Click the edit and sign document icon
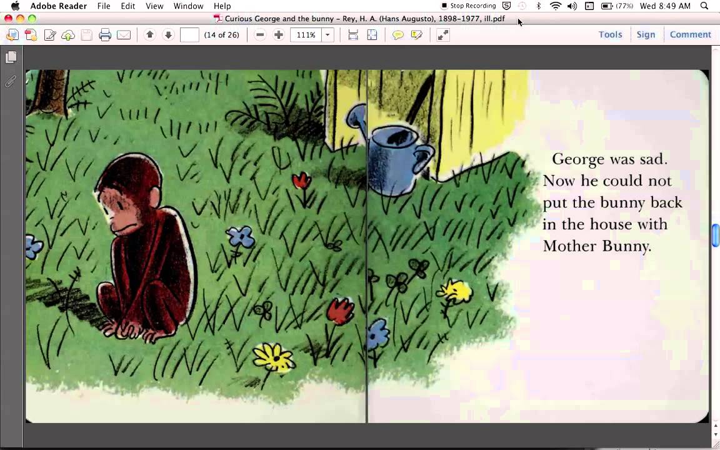720x450 pixels. (x=49, y=35)
